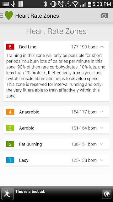Tap the 151-164 bpm Aerobic range
This screenshot has height=202, width=113.
click(x=84, y=128)
